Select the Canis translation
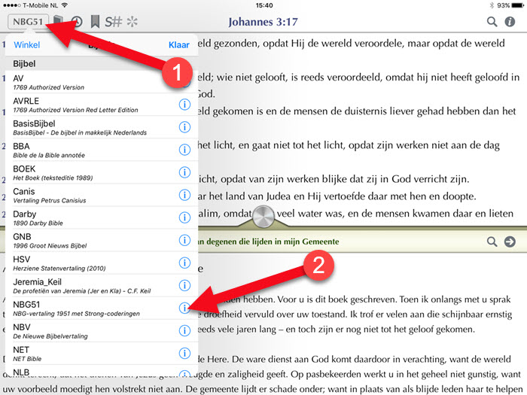The image size is (527, 395). pos(102,195)
